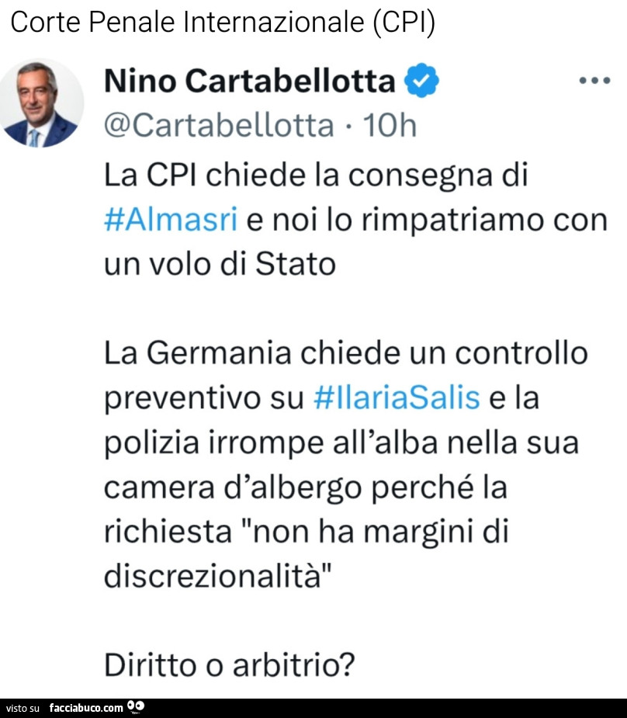Open the three-dot more options menu

point(596,81)
